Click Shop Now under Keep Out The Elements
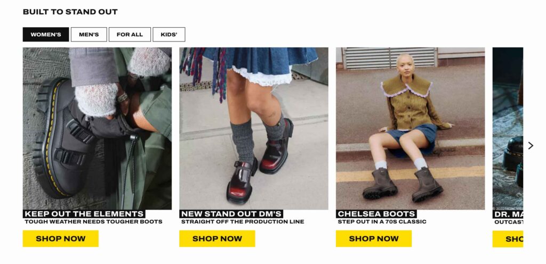Viewport: 546px width, 264px height. point(61,238)
